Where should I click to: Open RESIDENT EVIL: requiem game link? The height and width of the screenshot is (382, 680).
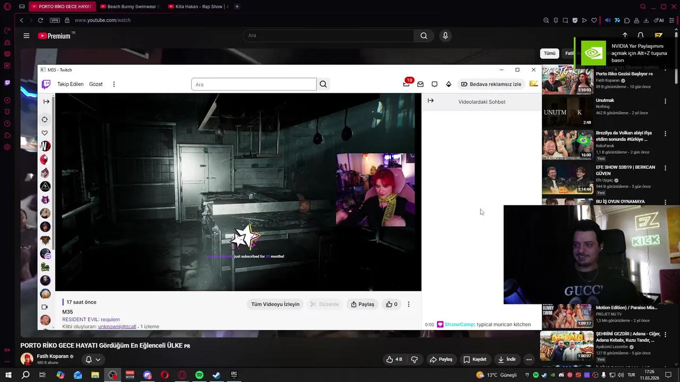pos(91,319)
